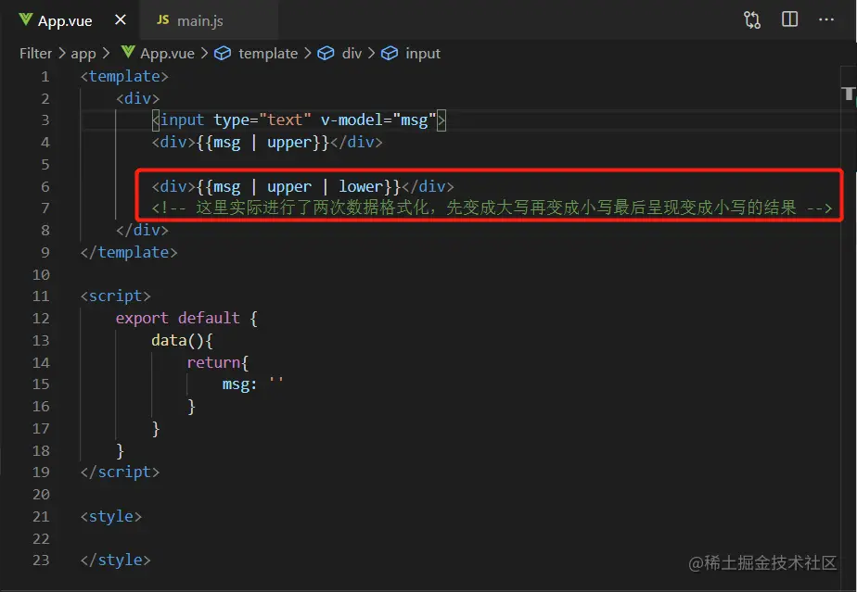Click the green Chinese comment on line 7
This screenshot has width=857, height=592.
[492, 208]
